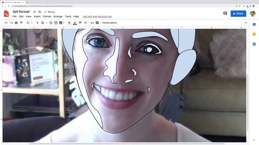Open the Arrange menu
The width and height of the screenshot is (259, 145).
(58, 17)
